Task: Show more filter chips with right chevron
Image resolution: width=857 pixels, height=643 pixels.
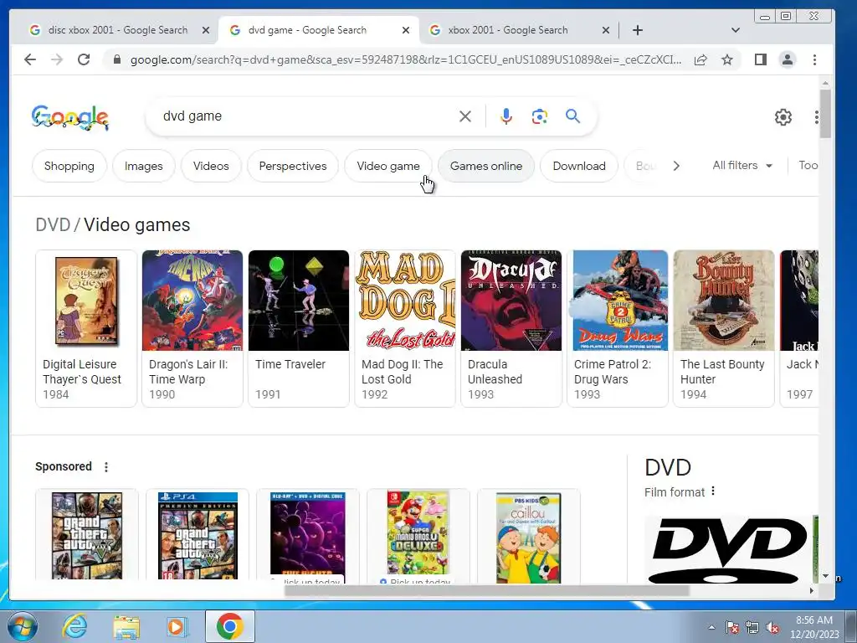Action: pos(676,166)
